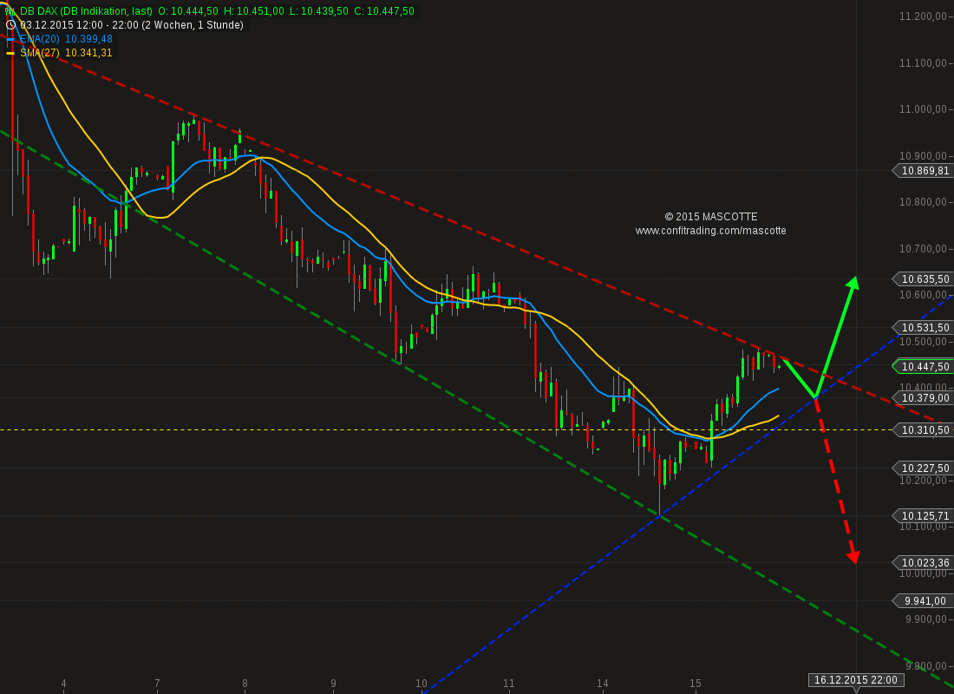Click the 11.100,00 price axis label
The image size is (954, 694).
point(923,63)
